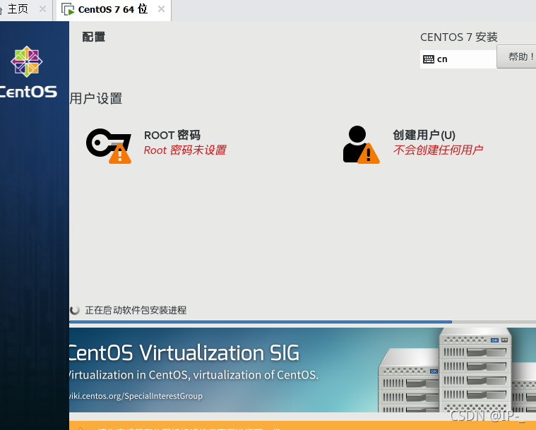The height and width of the screenshot is (430, 536).
Task: Click the 用户设置 section heading
Action: [x=96, y=98]
